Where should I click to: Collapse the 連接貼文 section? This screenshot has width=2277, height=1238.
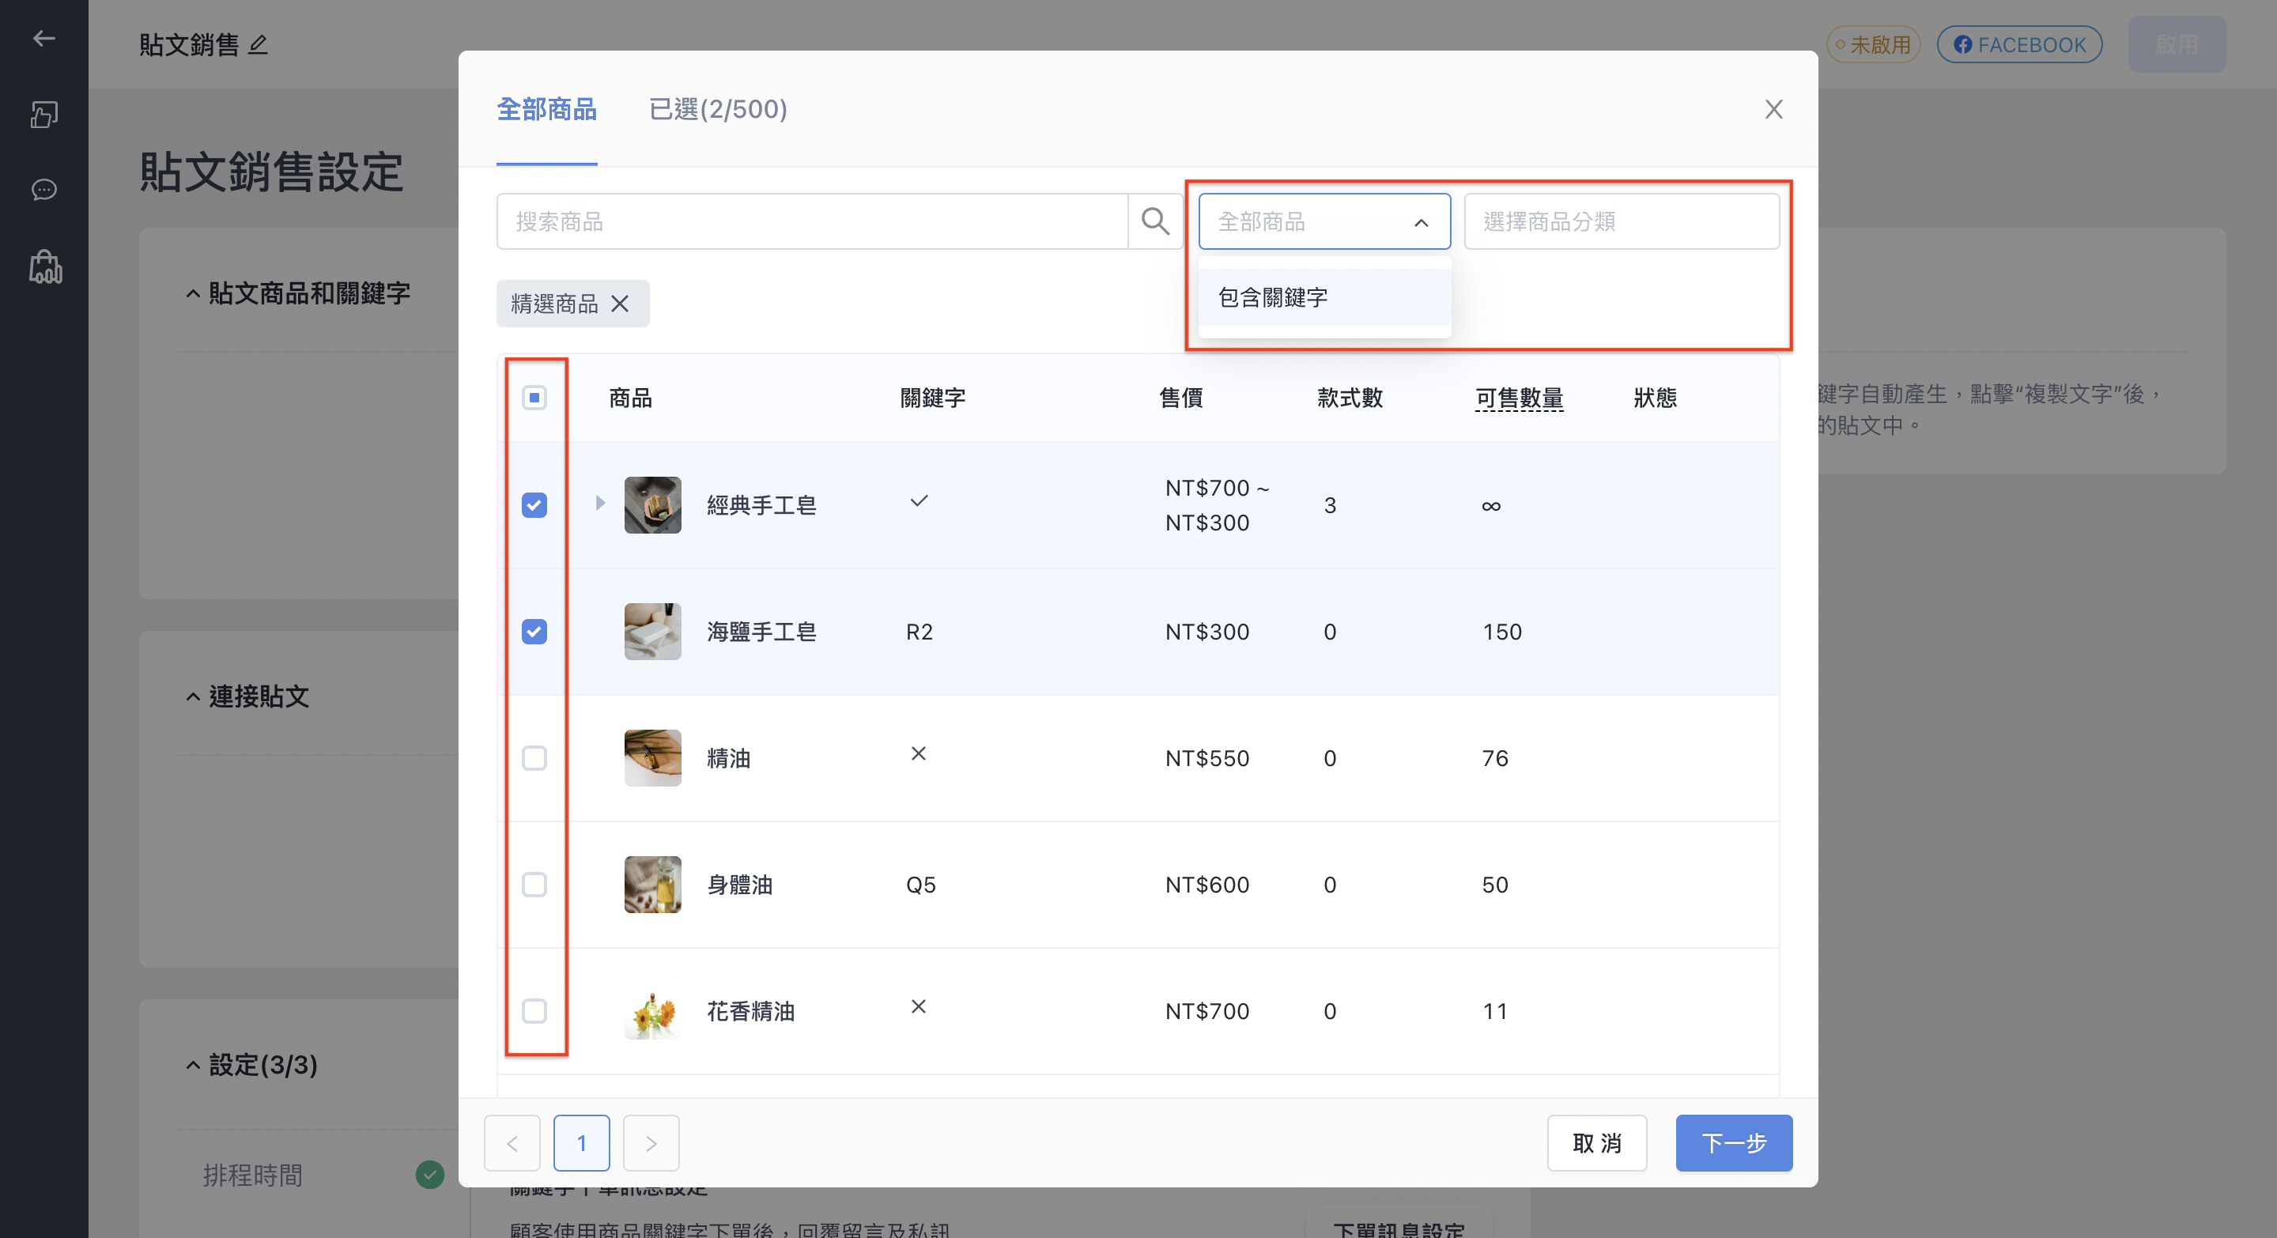click(x=193, y=696)
